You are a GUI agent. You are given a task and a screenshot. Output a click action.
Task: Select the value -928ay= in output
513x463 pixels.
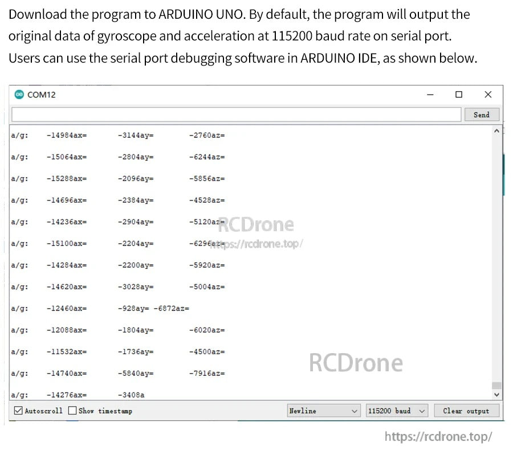point(133,308)
